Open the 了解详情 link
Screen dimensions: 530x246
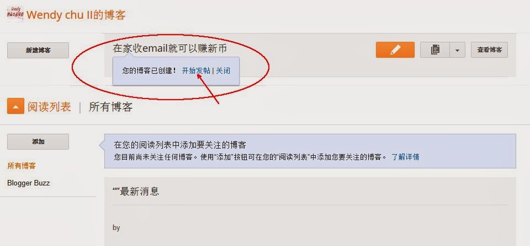click(405, 157)
